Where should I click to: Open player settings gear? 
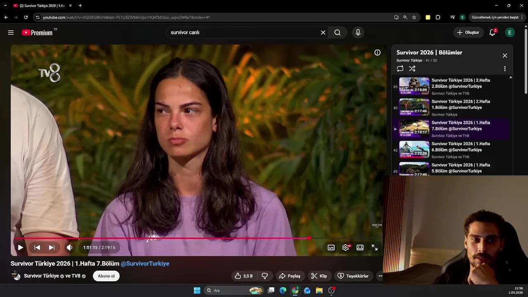click(x=346, y=247)
